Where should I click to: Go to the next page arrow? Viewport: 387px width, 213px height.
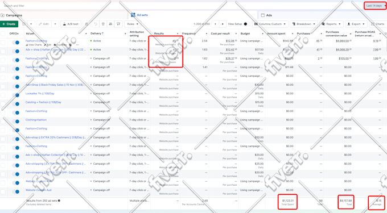pyautogui.click(x=223, y=24)
